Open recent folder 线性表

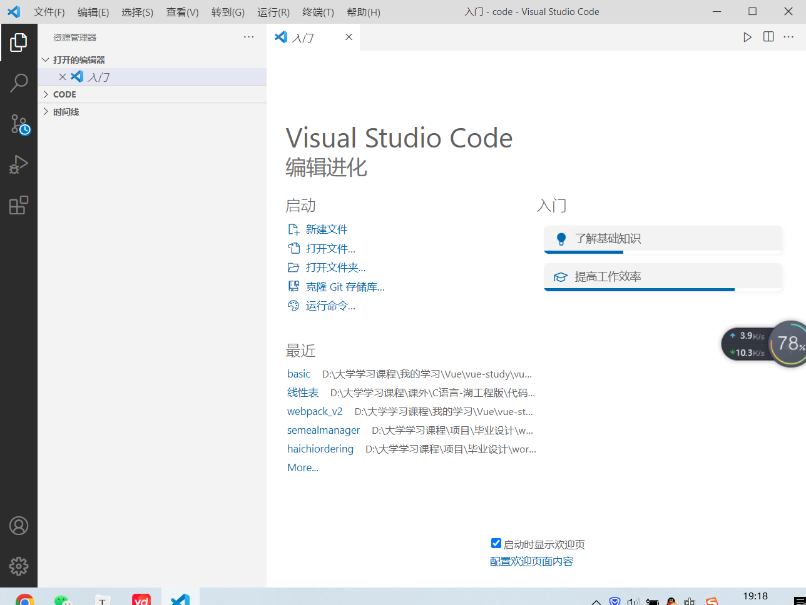click(303, 392)
